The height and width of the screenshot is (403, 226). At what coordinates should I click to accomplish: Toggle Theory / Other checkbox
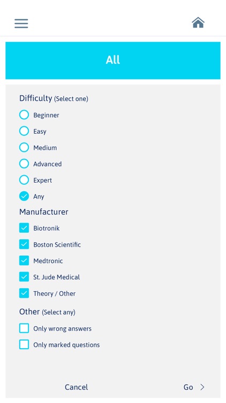(x=24, y=293)
